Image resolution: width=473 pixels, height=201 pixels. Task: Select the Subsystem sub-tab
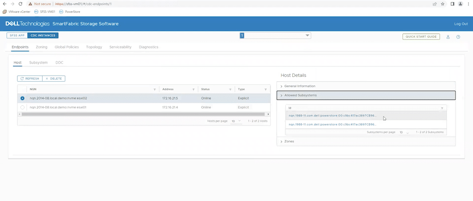point(39,63)
